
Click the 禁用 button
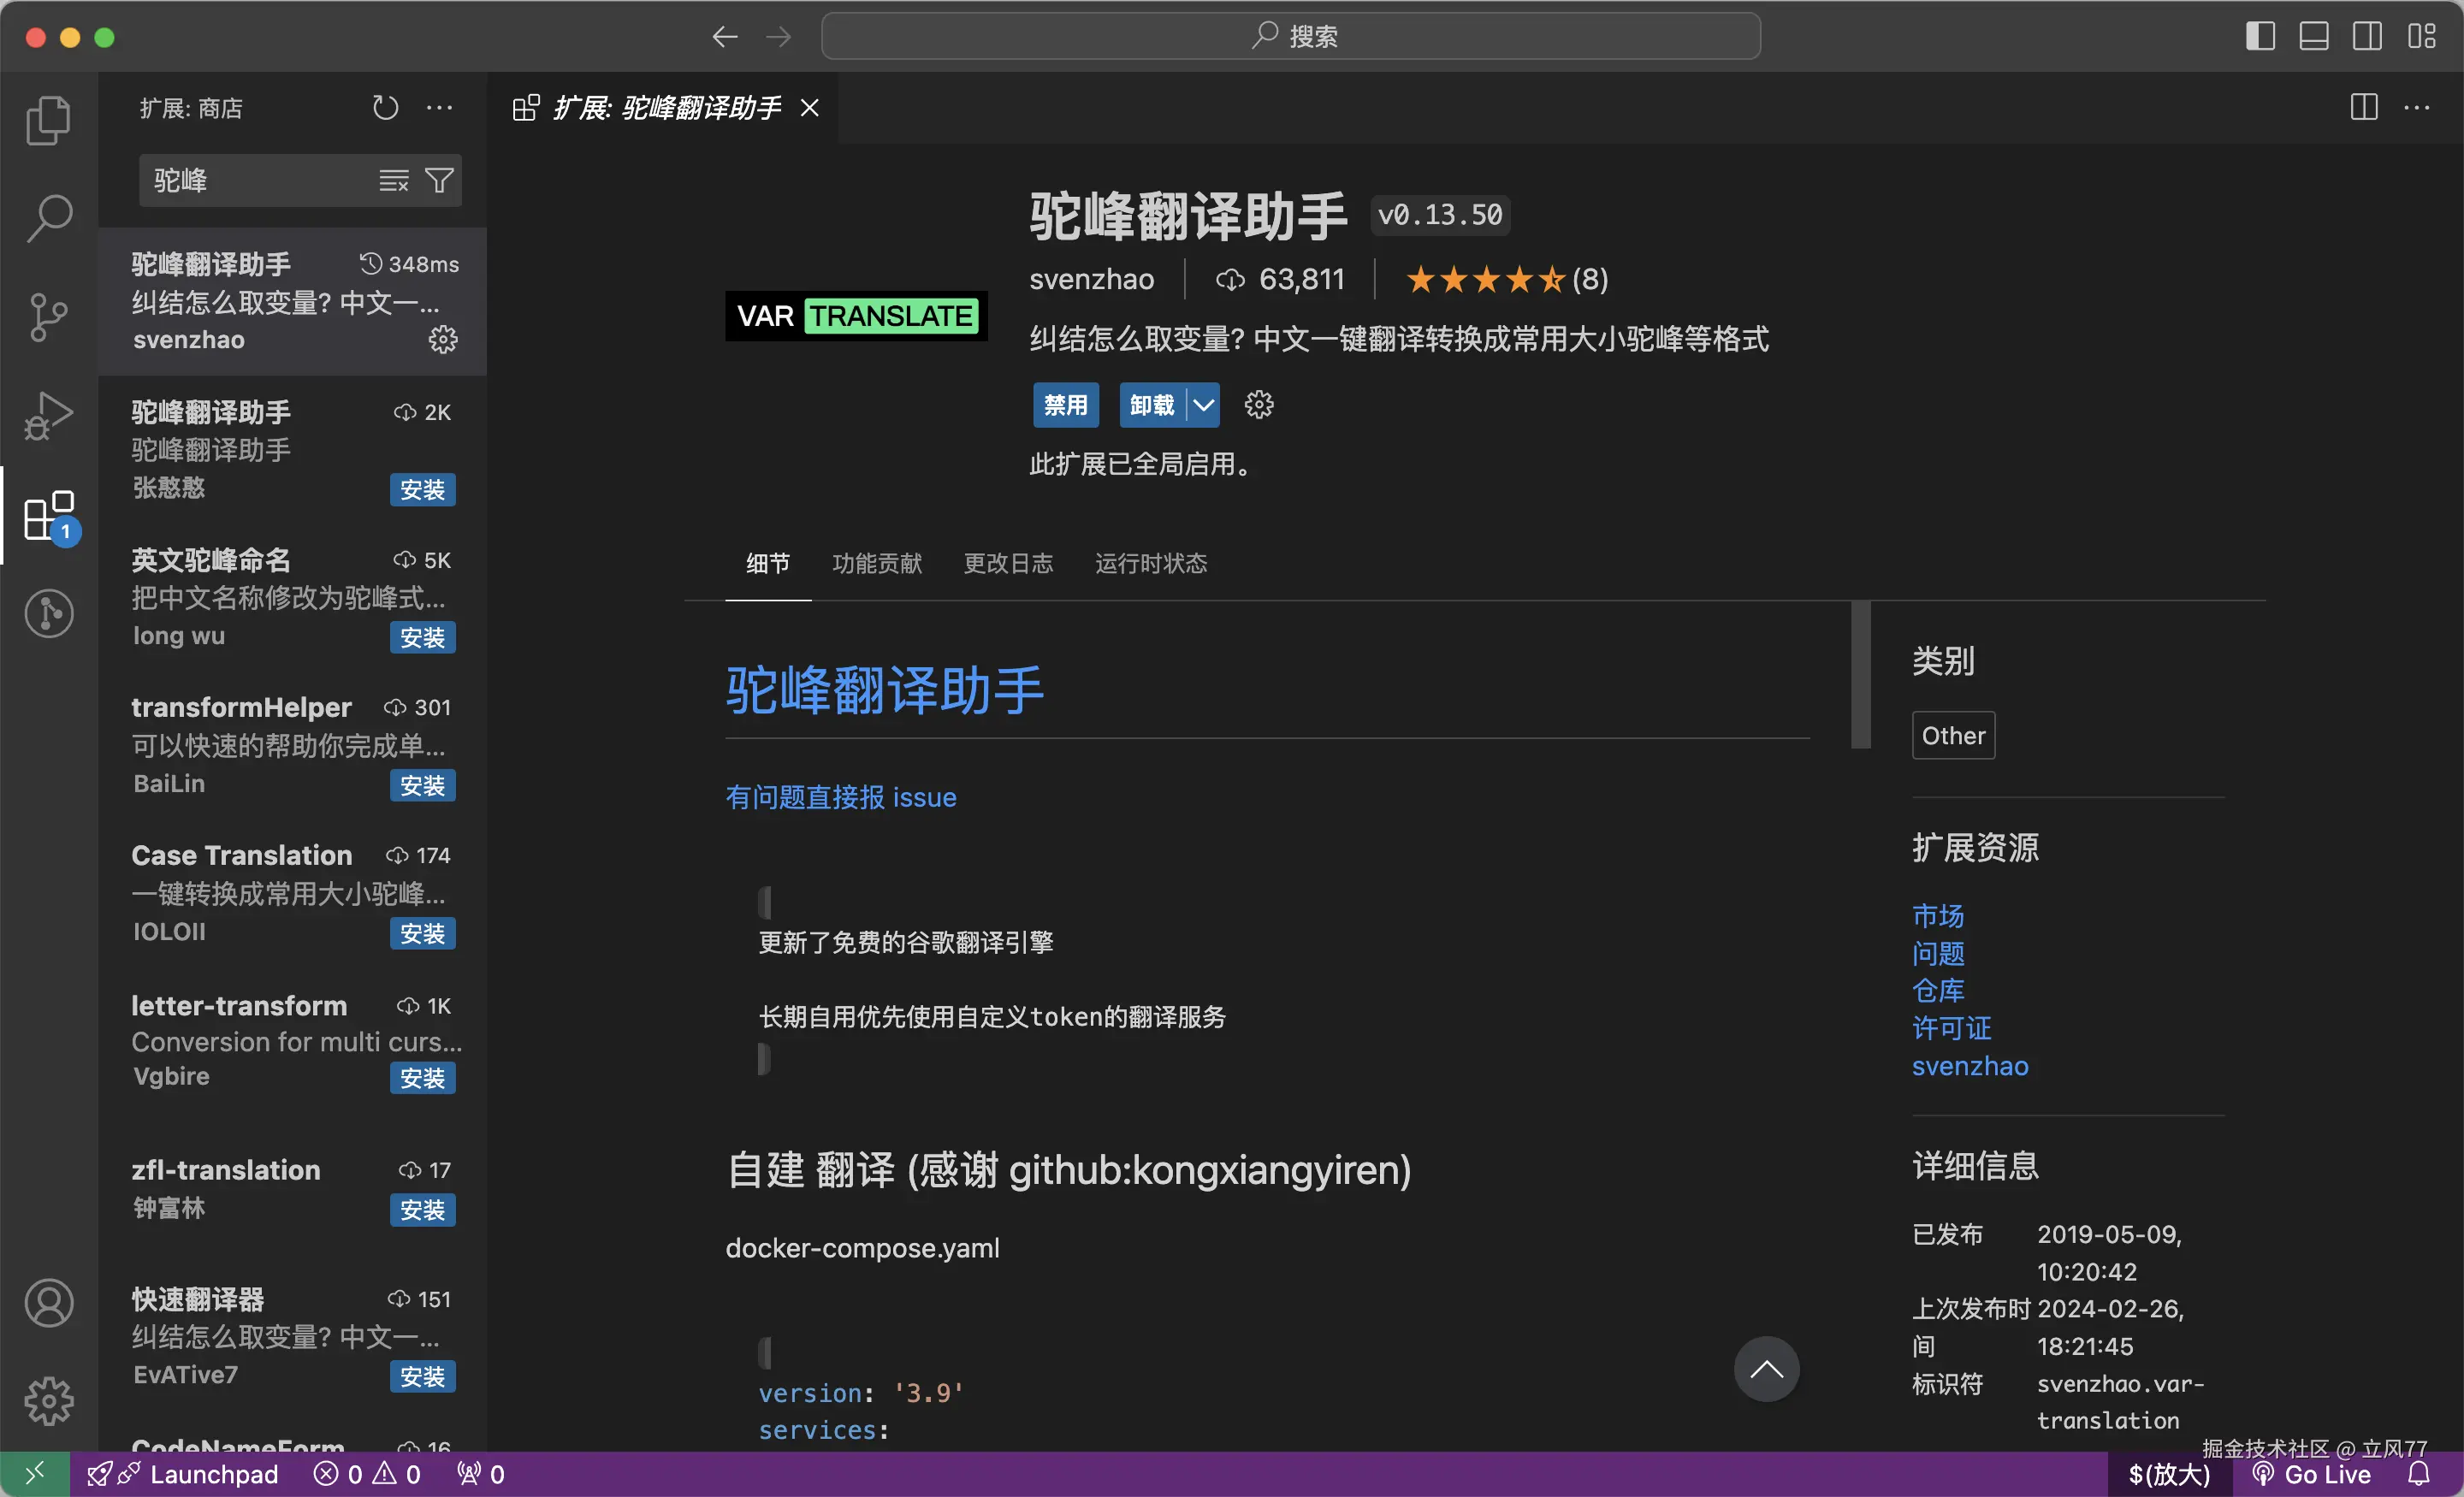tap(1065, 405)
